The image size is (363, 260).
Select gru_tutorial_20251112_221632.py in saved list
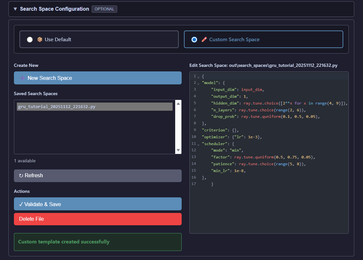pos(95,106)
